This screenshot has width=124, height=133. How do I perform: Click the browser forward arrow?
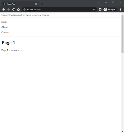(9, 9)
